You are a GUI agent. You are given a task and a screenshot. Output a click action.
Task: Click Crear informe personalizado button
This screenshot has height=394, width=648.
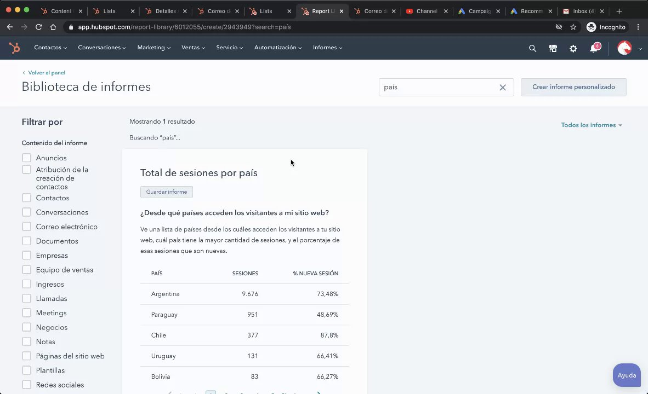[573, 87]
